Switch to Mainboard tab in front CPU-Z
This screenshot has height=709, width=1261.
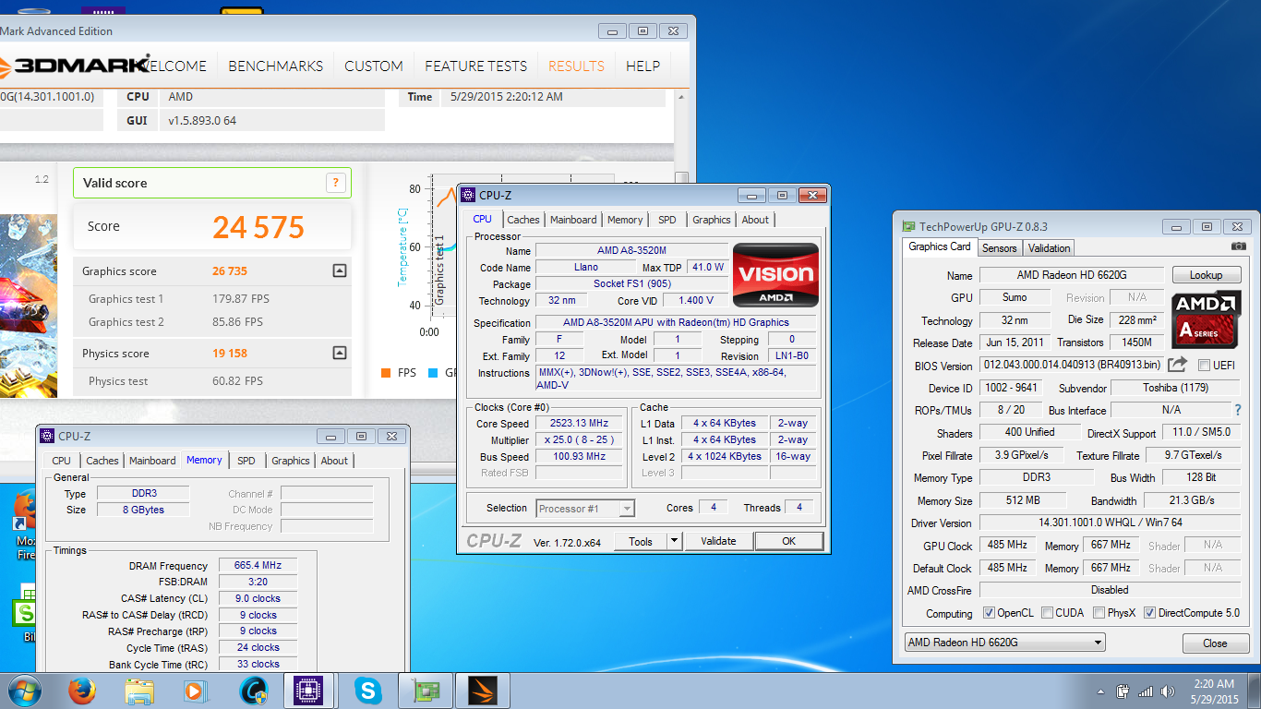[573, 220]
